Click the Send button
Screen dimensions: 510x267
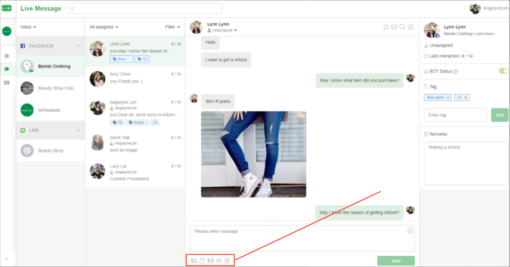[x=396, y=261]
